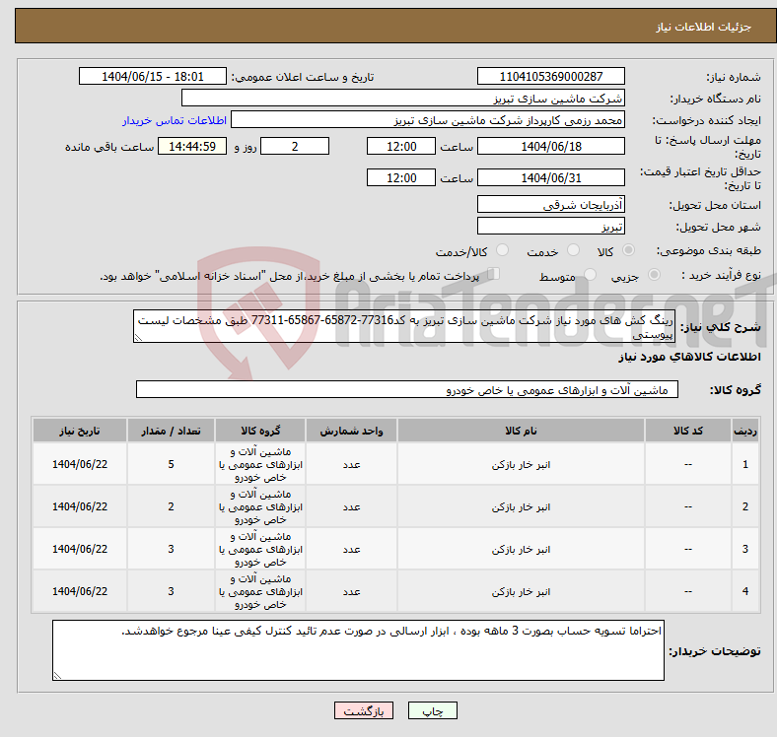777x737 pixels.
Task: Click the price validity date 1404/06/31
Action: tap(551, 177)
